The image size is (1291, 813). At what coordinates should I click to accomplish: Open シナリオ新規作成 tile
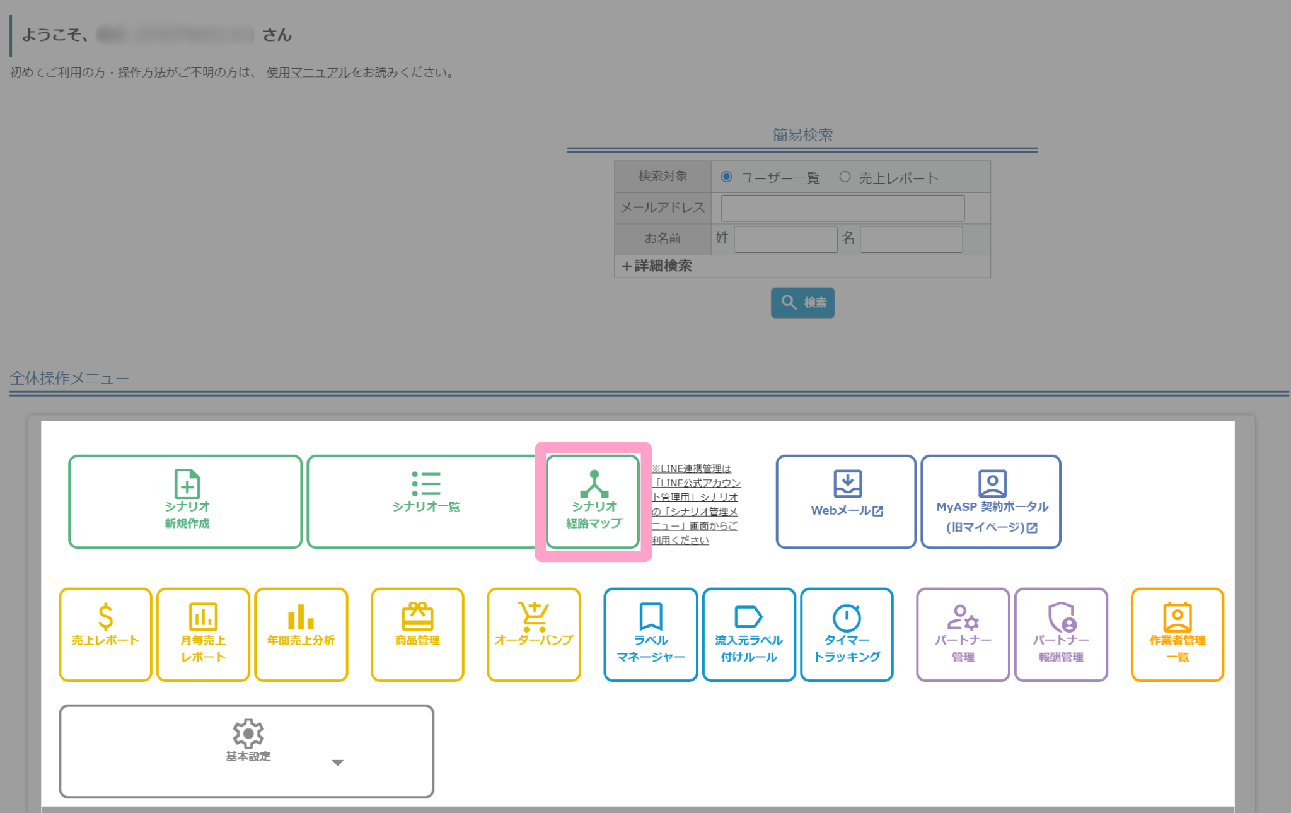point(185,501)
